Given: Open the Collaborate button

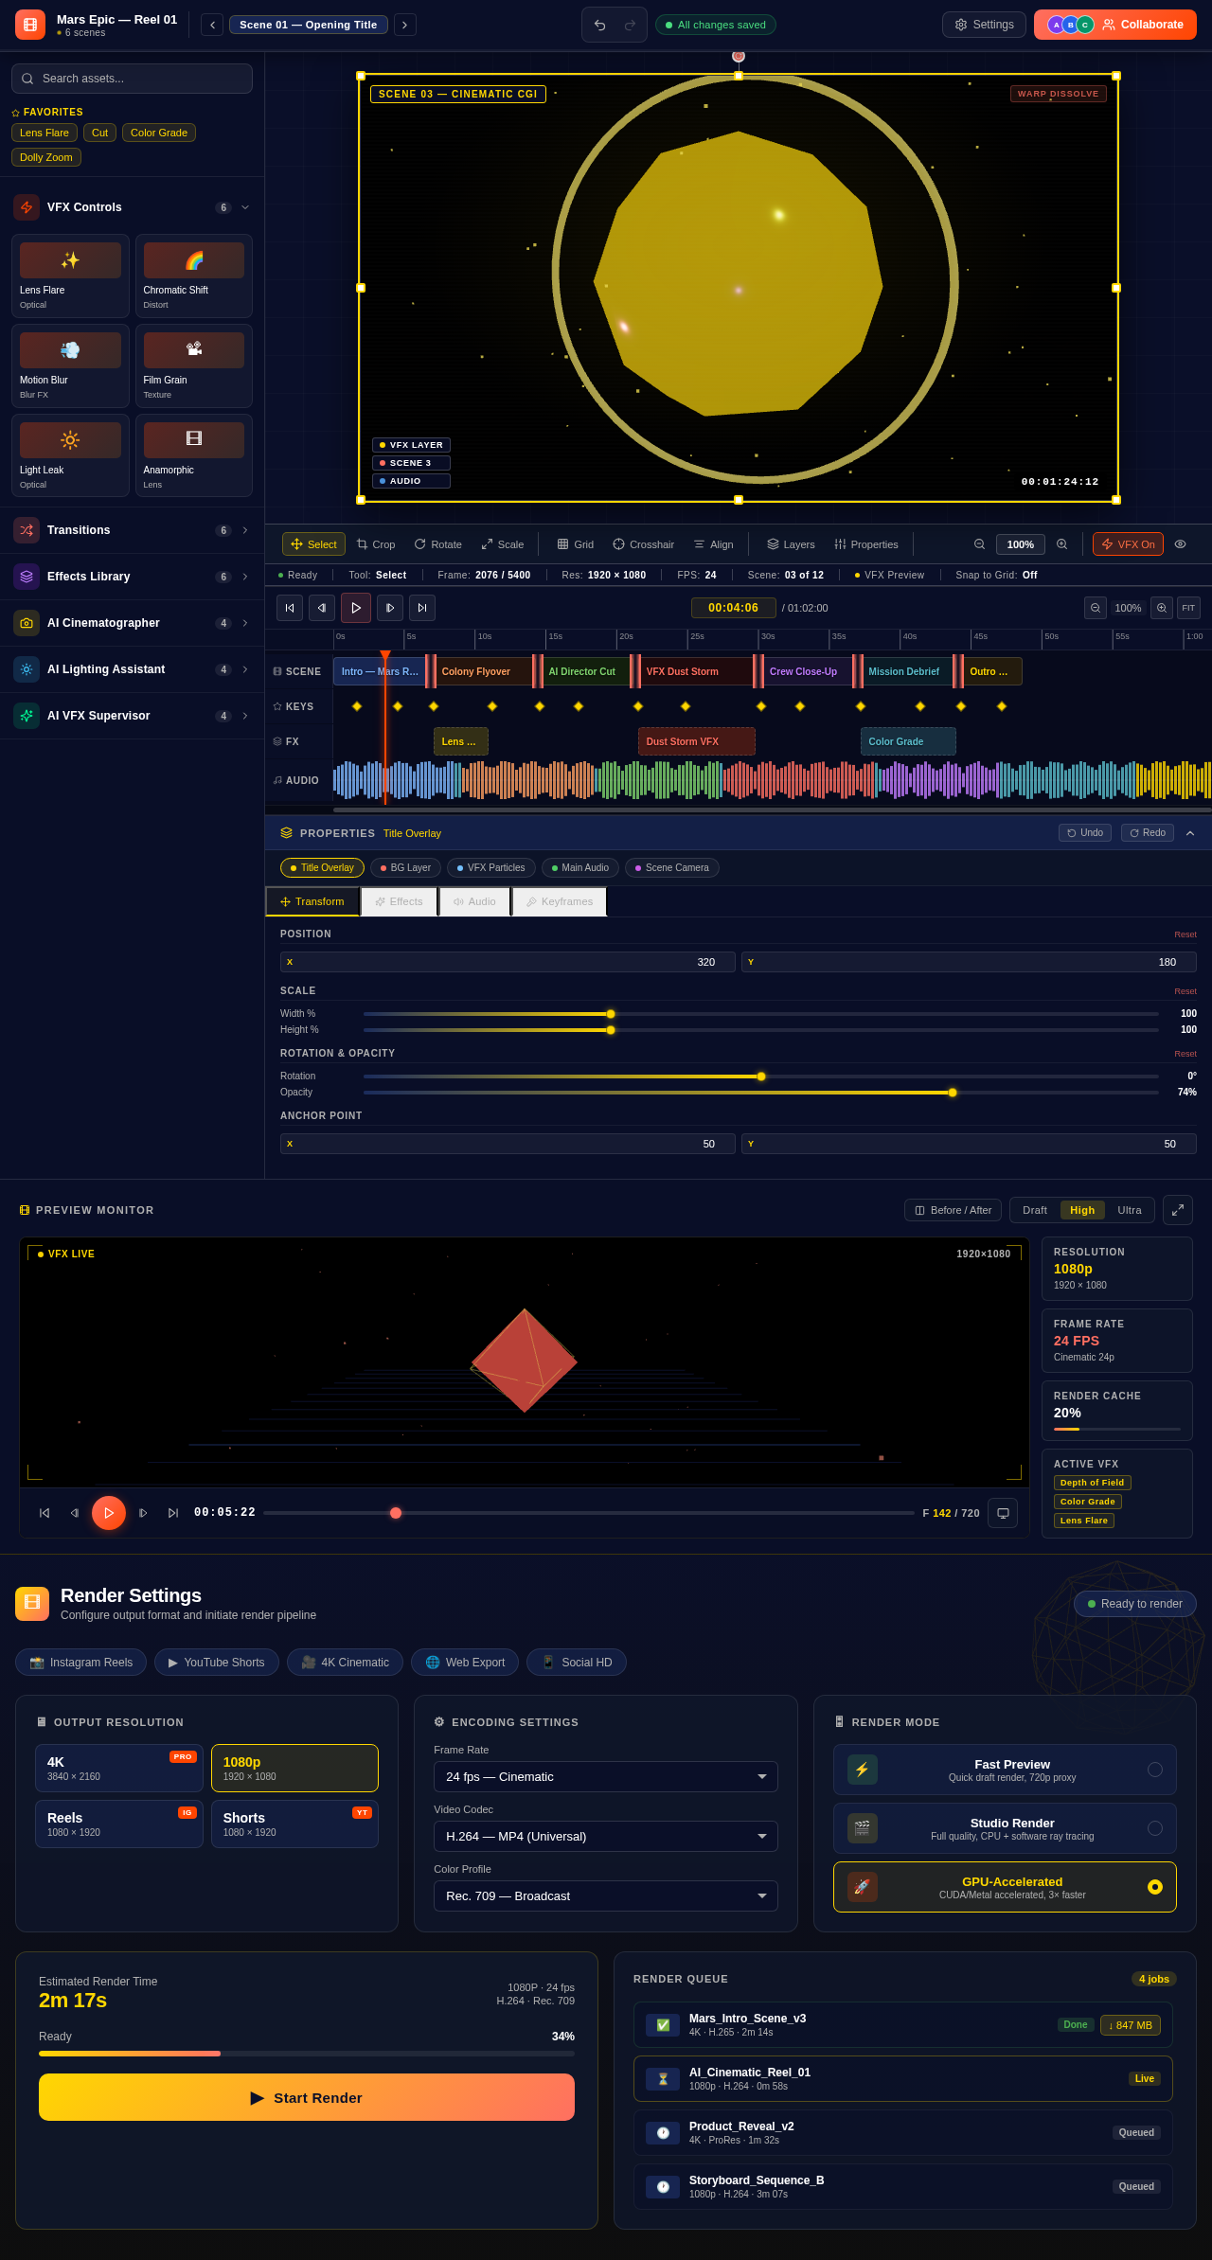Looking at the screenshot, I should (x=1115, y=25).
